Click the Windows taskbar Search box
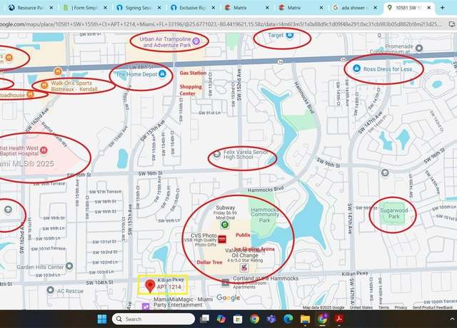The image size is (457, 328). tap(154, 319)
